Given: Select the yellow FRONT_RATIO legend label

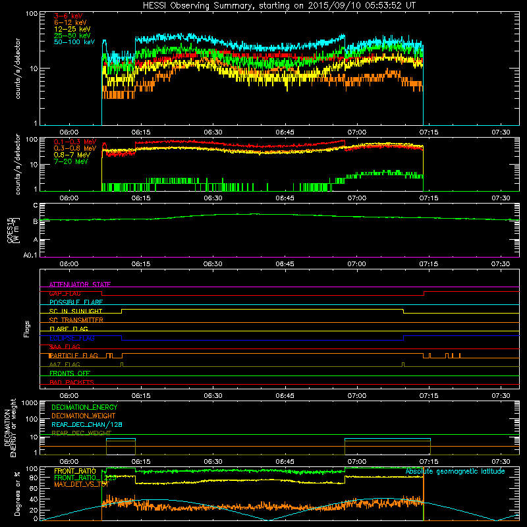Looking at the screenshot, I should click(x=75, y=471).
